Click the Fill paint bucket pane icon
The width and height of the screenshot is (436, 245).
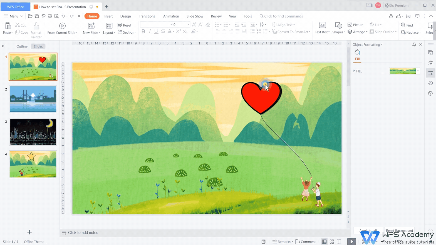pyautogui.click(x=357, y=52)
